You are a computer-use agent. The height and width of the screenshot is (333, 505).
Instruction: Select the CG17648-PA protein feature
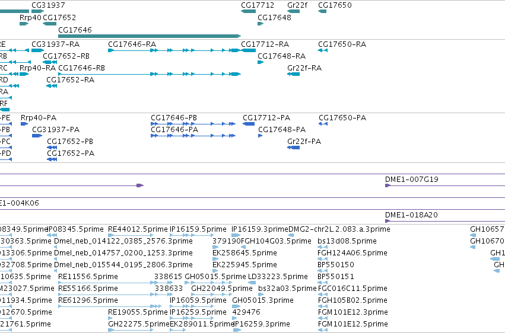point(261,136)
